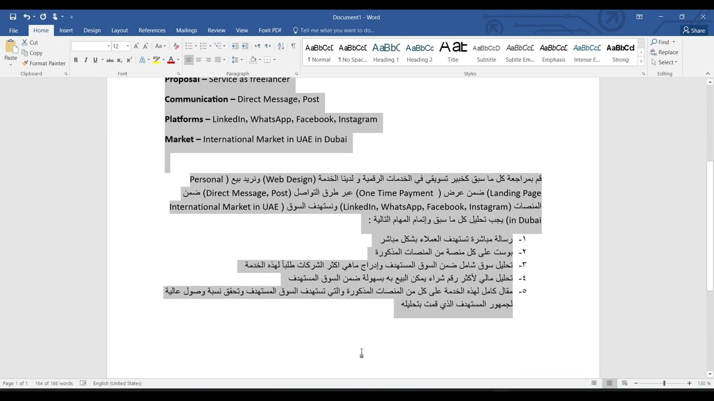The height and width of the screenshot is (401, 714).
Task: Check spelling and proofing status icon
Action: (83, 383)
